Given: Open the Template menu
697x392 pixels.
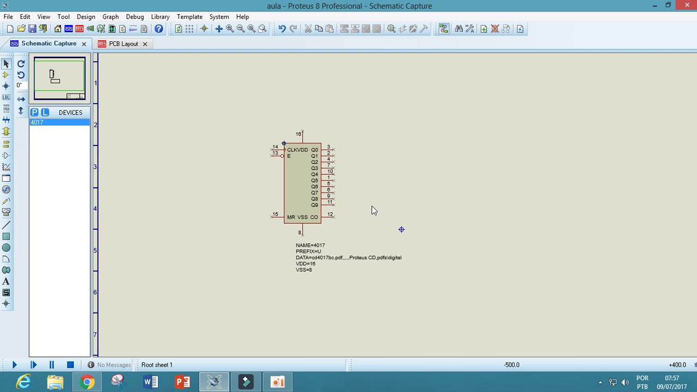Looking at the screenshot, I should (189, 17).
